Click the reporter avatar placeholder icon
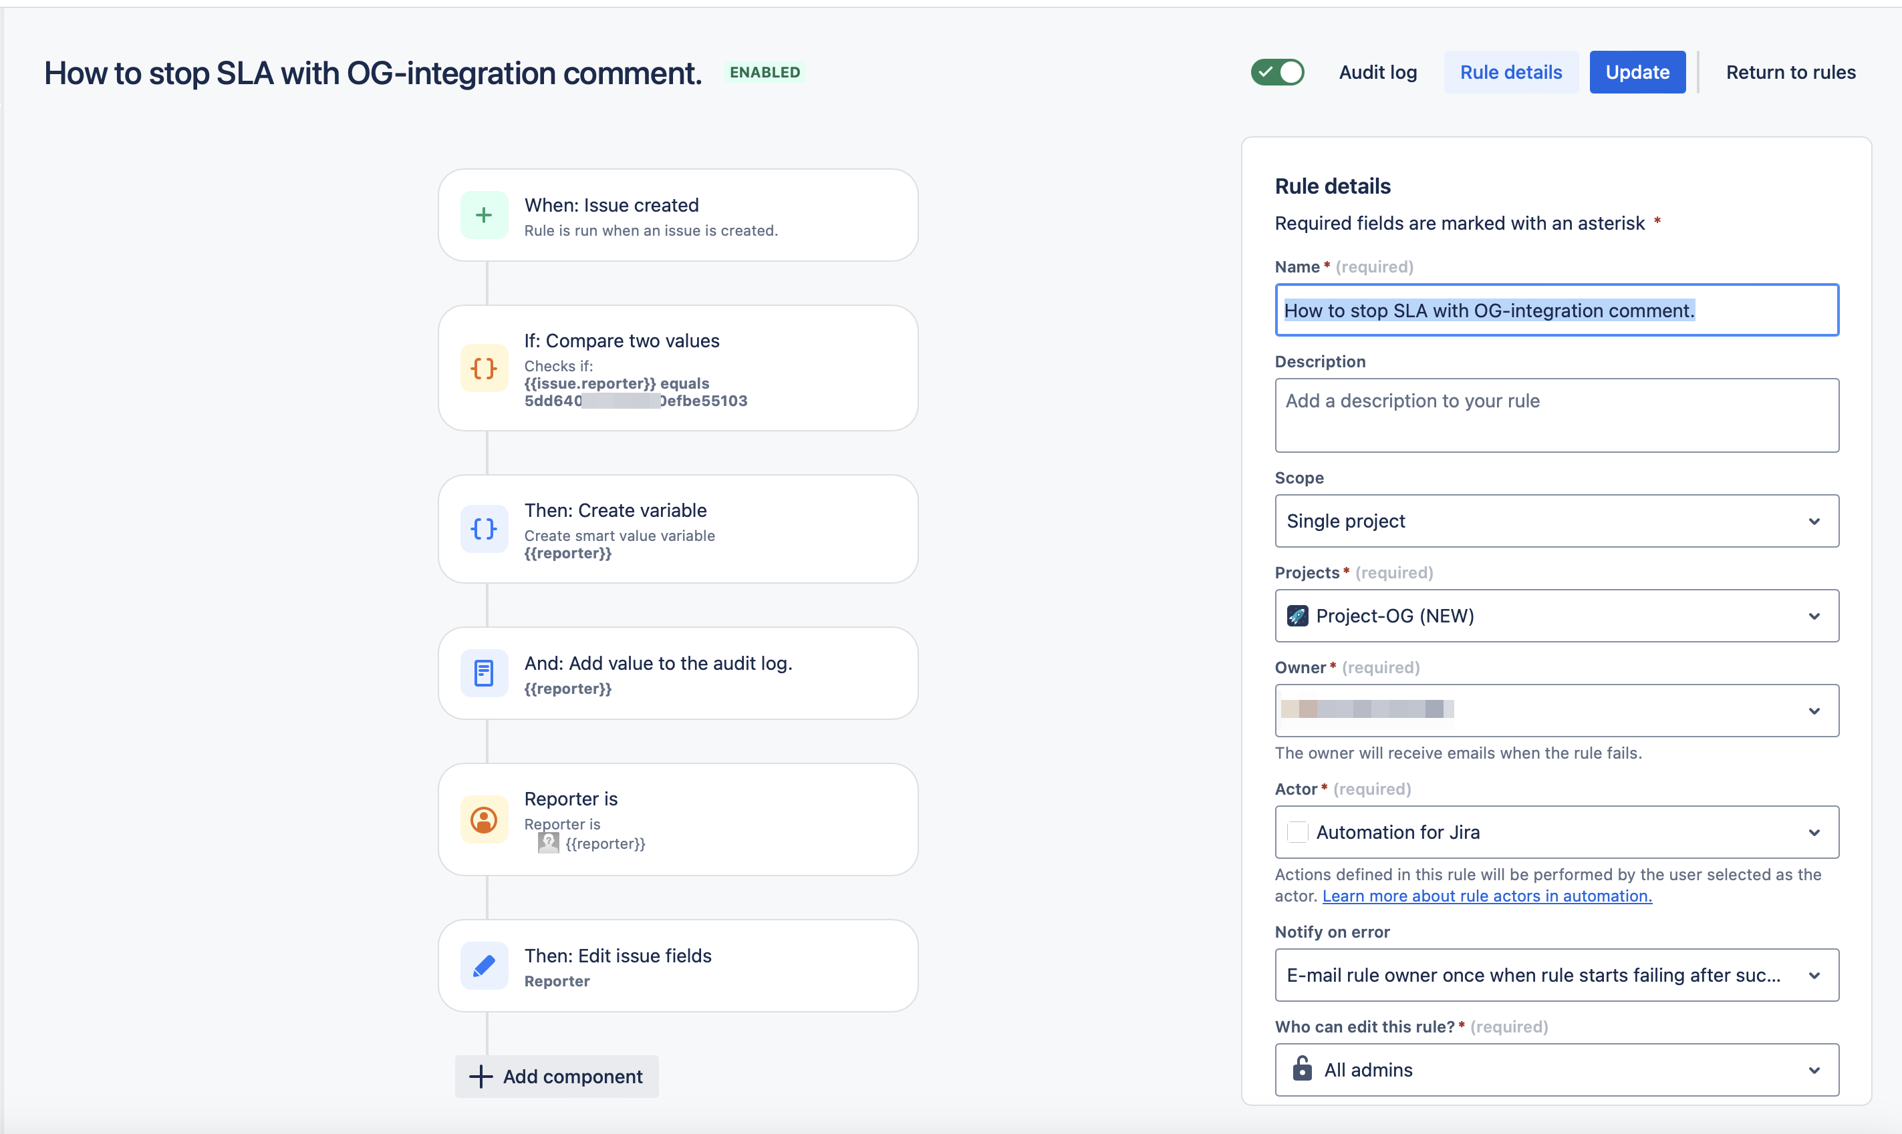Viewport: 1902px width, 1134px height. tap(548, 843)
